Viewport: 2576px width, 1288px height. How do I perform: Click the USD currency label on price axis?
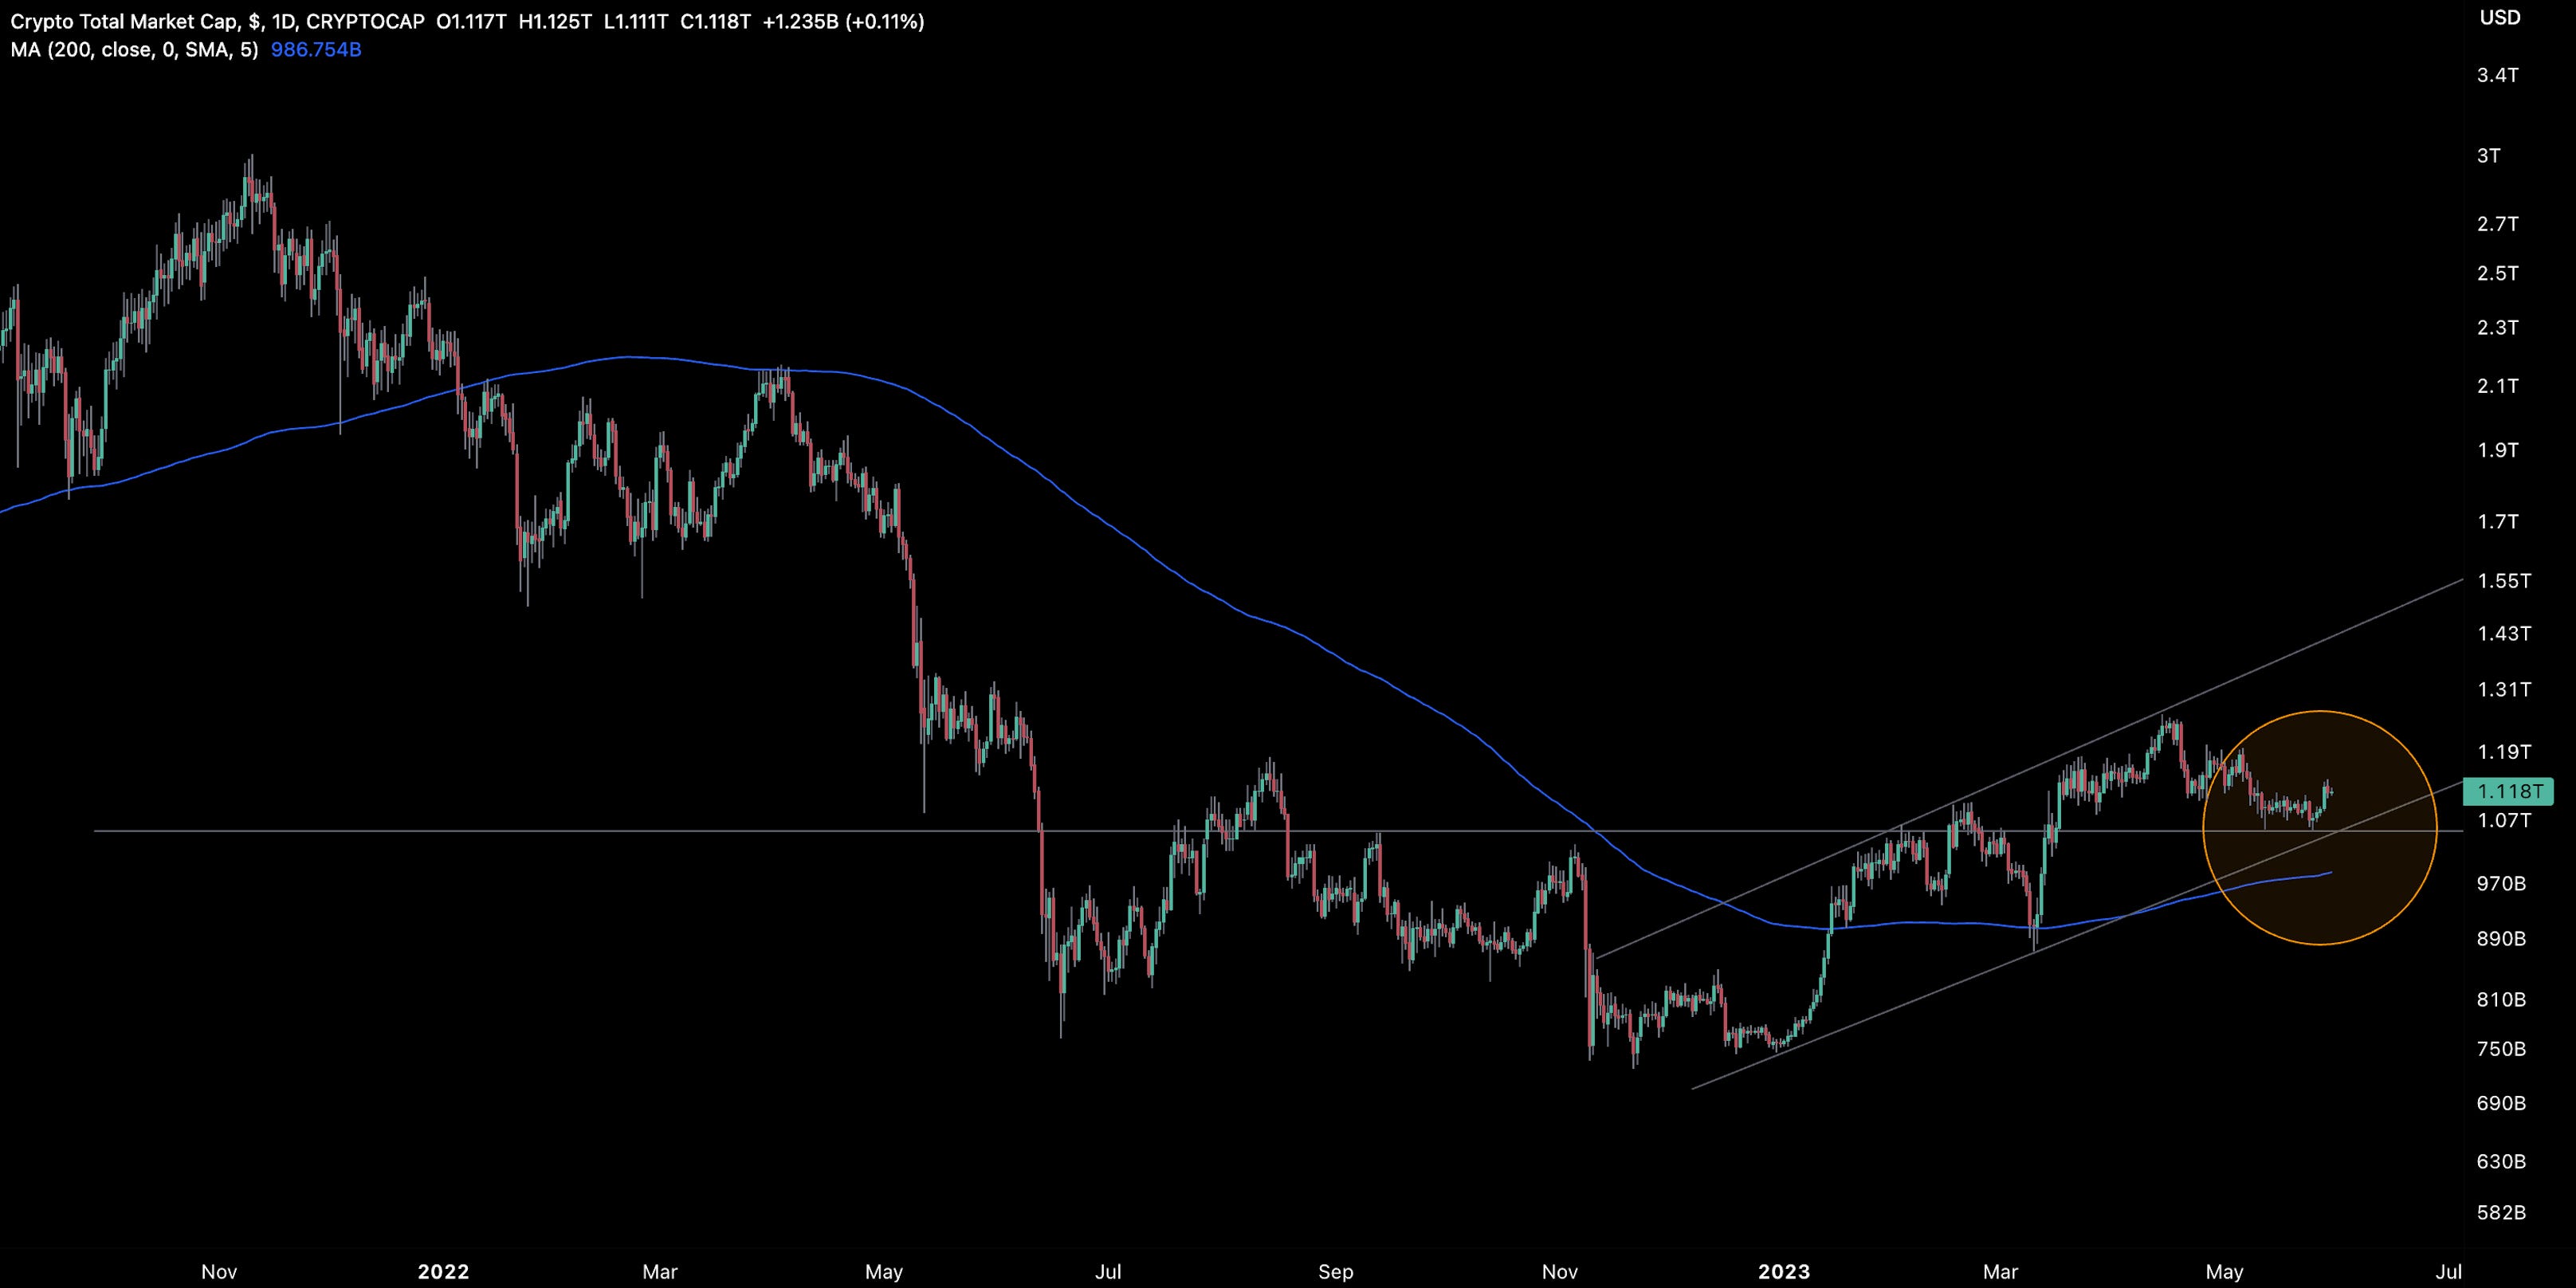[x=2499, y=18]
